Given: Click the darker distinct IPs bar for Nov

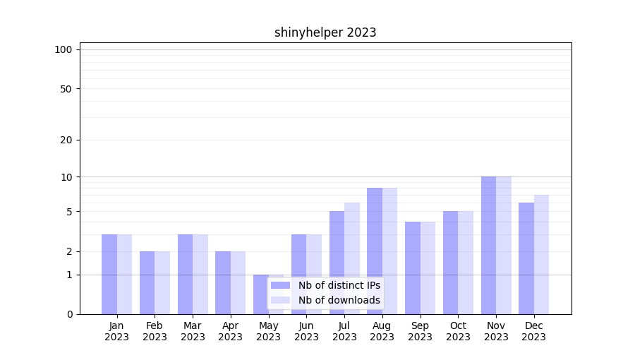Looking at the screenshot, I should coord(488,245).
